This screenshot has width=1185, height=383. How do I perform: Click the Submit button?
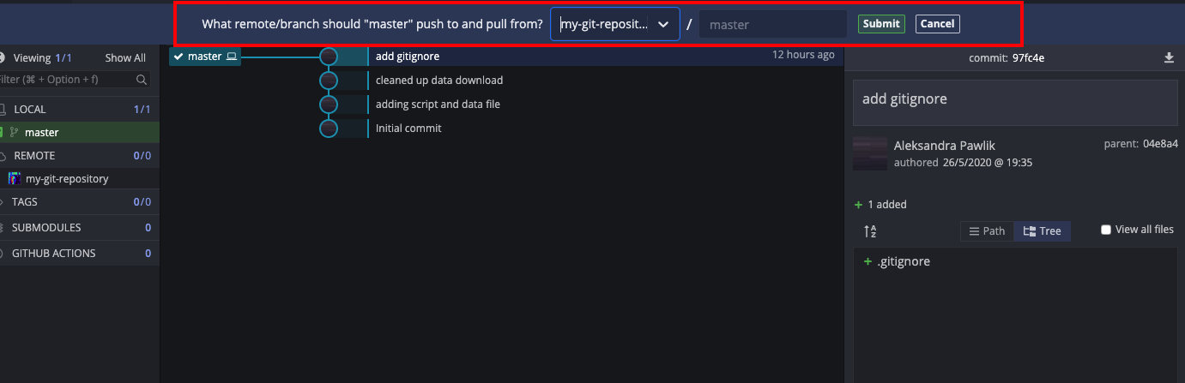881,24
